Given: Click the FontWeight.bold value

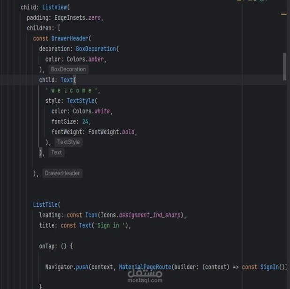Looking at the screenshot, I should click(x=111, y=132).
